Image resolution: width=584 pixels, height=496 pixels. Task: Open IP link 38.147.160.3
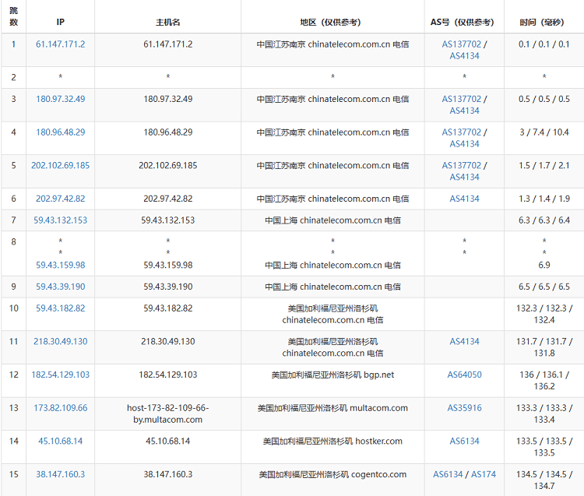point(60,474)
